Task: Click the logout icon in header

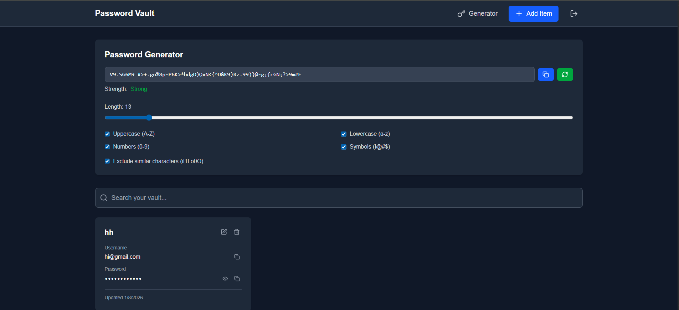Action: [x=573, y=14]
